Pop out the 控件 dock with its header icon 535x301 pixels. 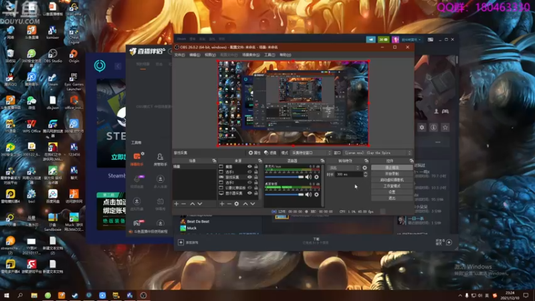tap(411, 161)
